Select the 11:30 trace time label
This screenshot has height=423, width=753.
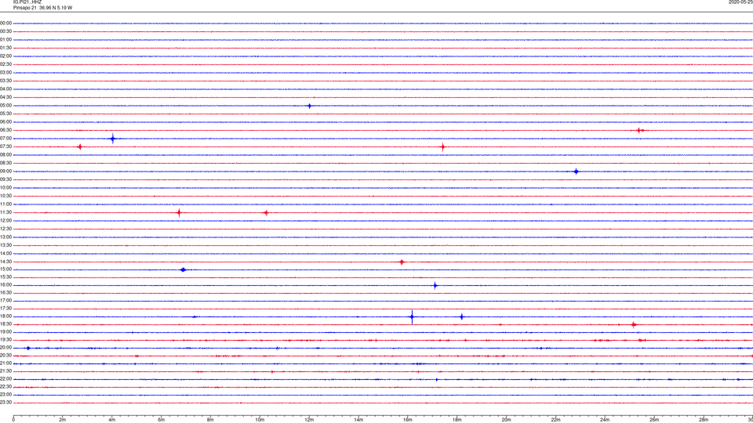(x=5, y=212)
